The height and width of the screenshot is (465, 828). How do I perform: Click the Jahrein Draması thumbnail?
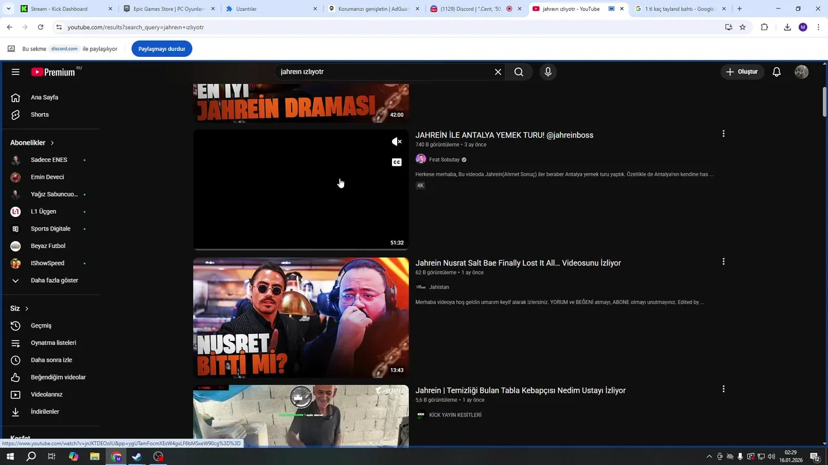pos(301,103)
